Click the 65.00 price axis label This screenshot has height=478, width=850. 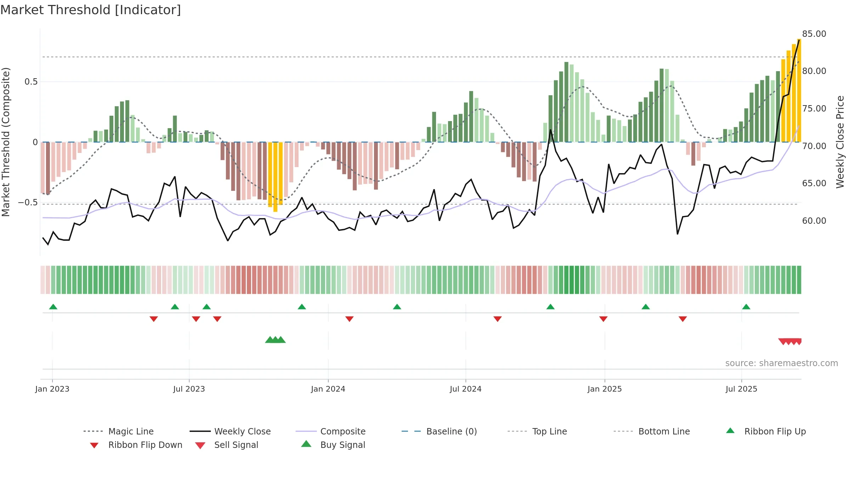pyautogui.click(x=814, y=183)
